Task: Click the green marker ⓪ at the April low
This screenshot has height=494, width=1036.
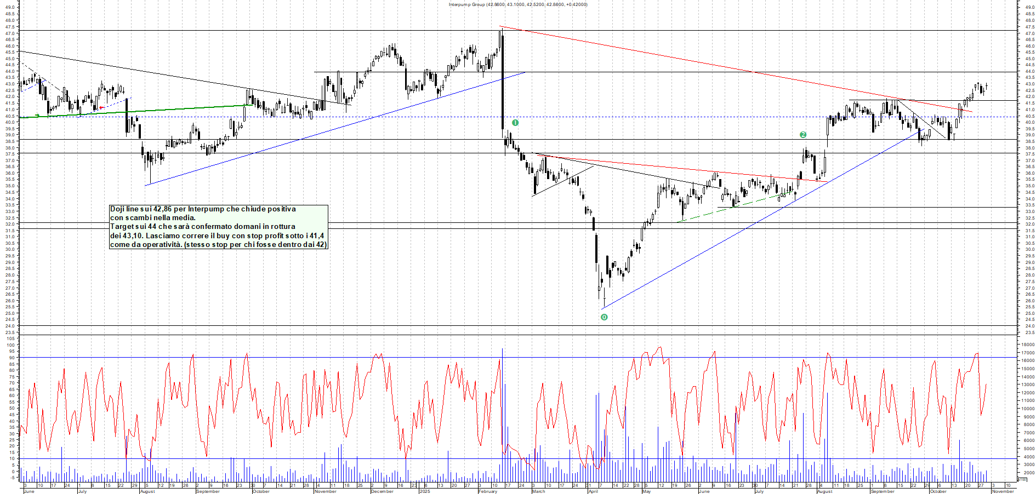Action: coord(604,317)
